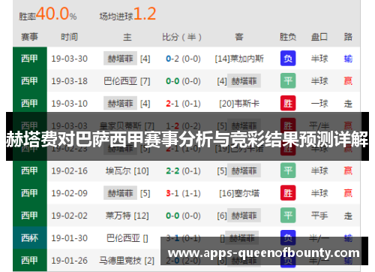Click the date 19-01-26
Viewport: 375px width, 272px height.
click(70, 261)
